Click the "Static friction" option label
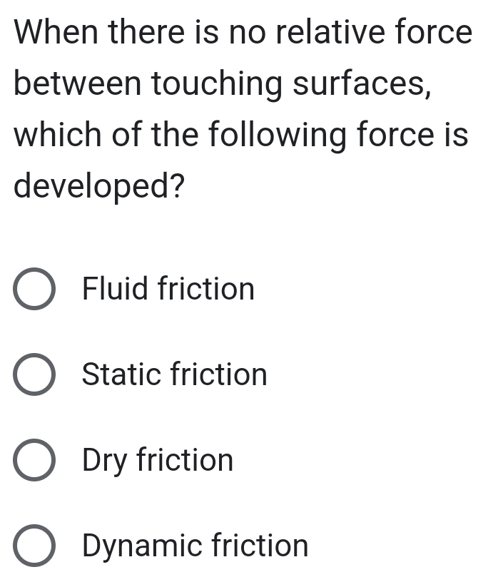Screen dimensions: 488x577 [x=175, y=375]
